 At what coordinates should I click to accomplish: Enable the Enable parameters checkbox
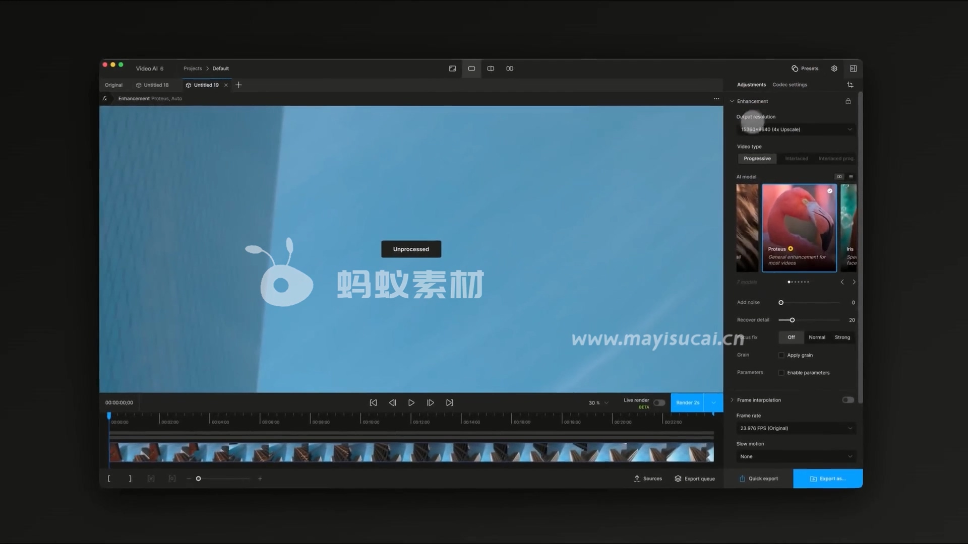[782, 372]
